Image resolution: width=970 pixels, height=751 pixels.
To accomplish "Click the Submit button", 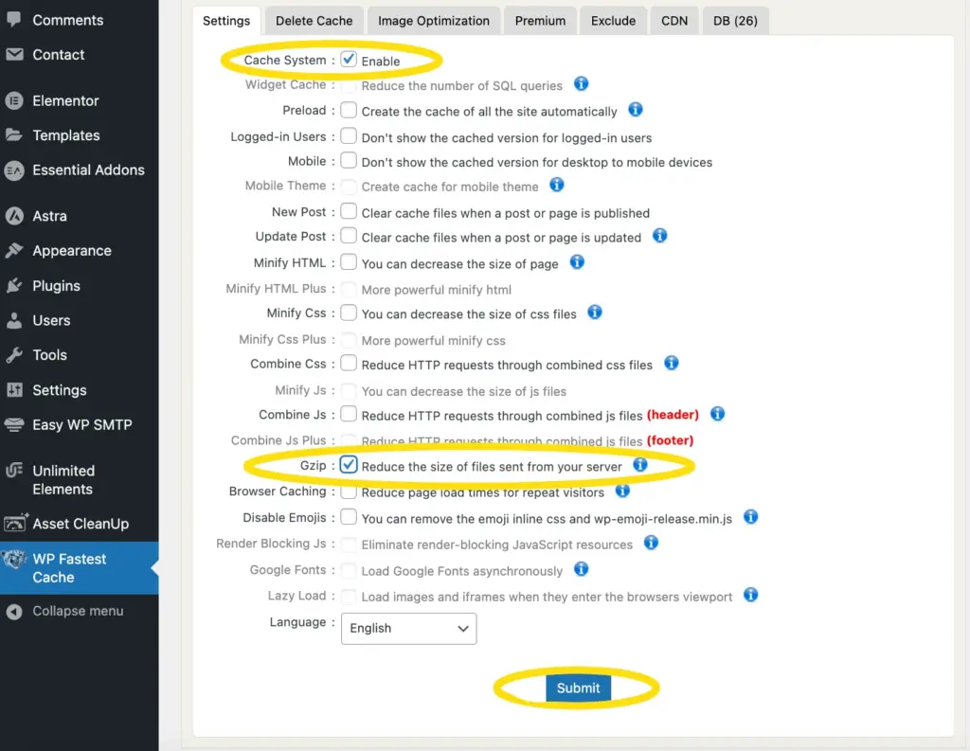I will [x=578, y=688].
